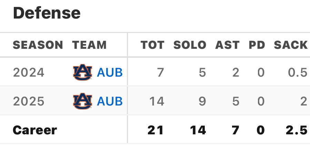Click the SOLO column header
Image resolution: width=310 pixels, height=145 pixels.
190,45
